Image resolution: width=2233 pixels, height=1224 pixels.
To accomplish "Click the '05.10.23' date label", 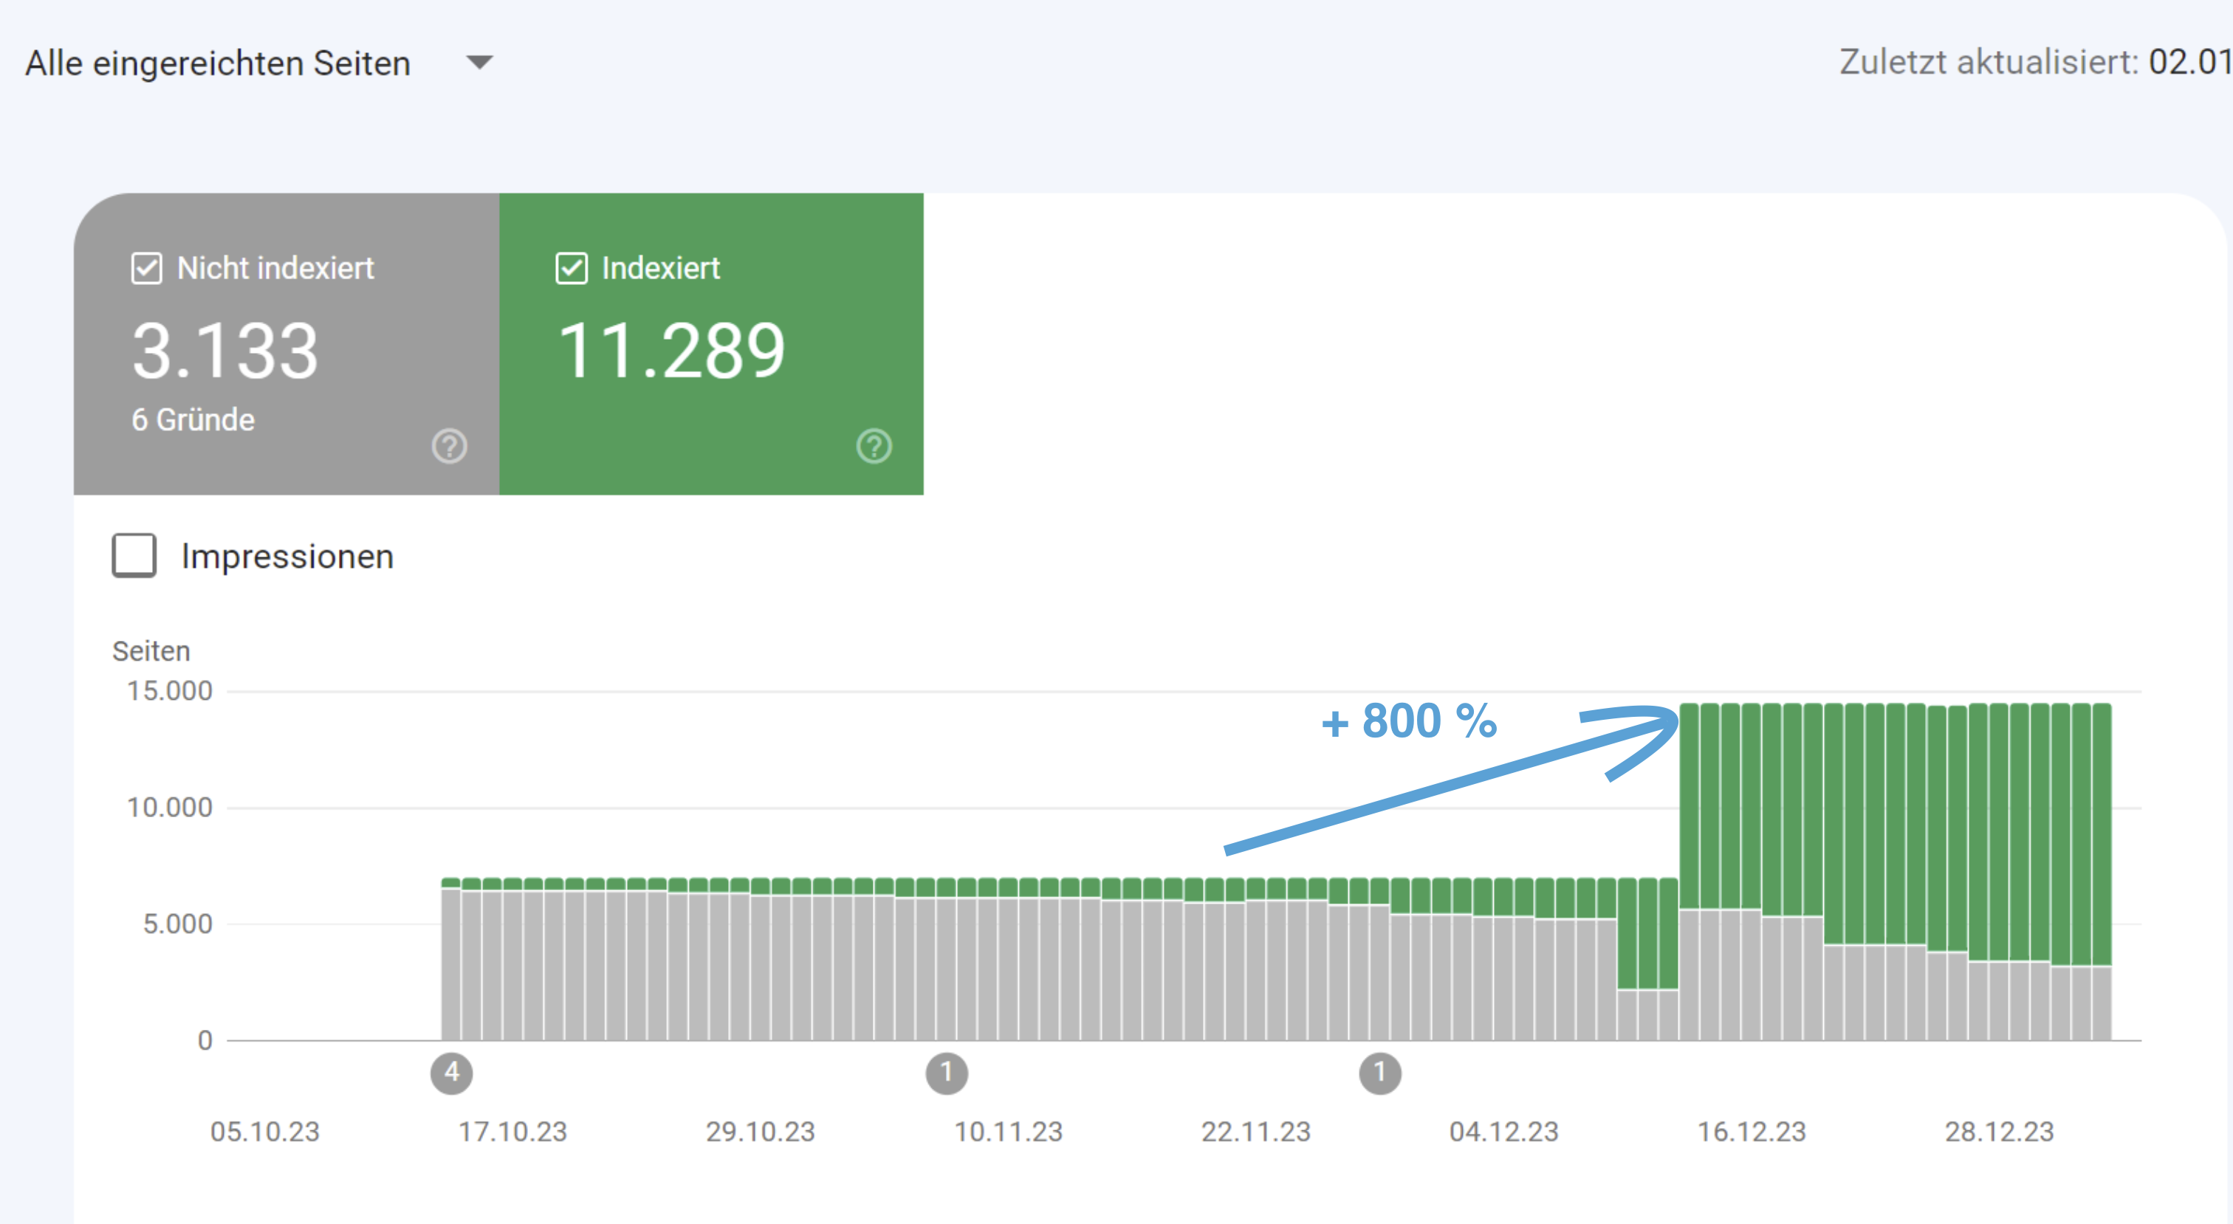I will click(265, 1131).
